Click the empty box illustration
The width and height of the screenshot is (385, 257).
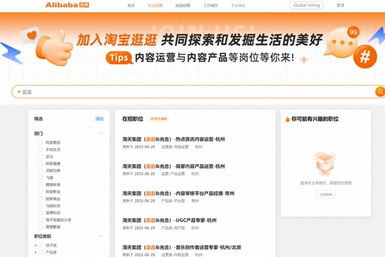point(324,163)
